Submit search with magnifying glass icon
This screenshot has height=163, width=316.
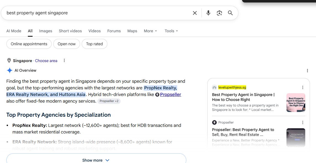(230, 13)
